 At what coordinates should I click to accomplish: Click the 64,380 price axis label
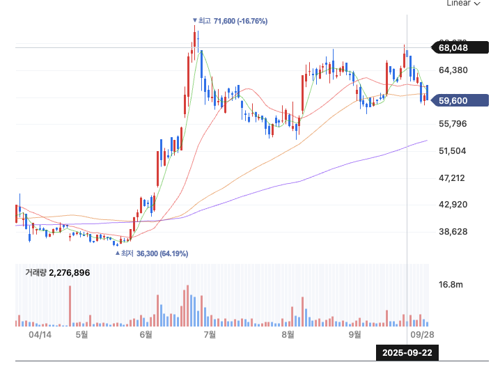click(453, 70)
